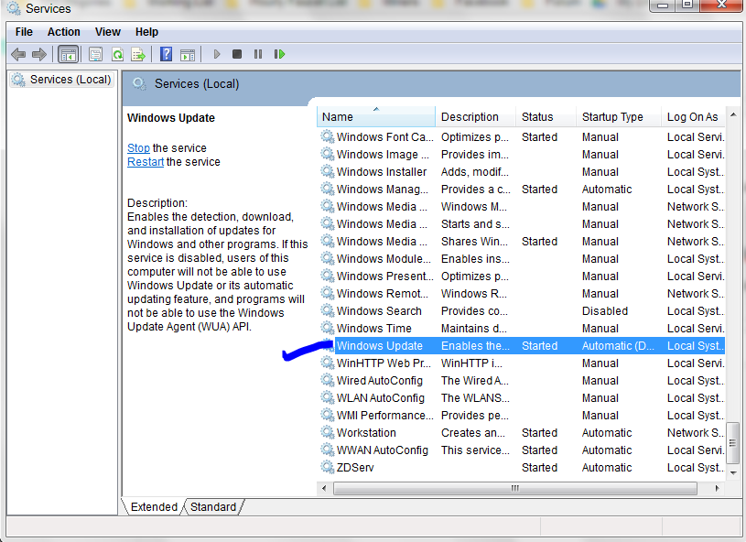Open the Help question mark icon
Image resolution: width=746 pixels, height=542 pixels.
(166, 54)
